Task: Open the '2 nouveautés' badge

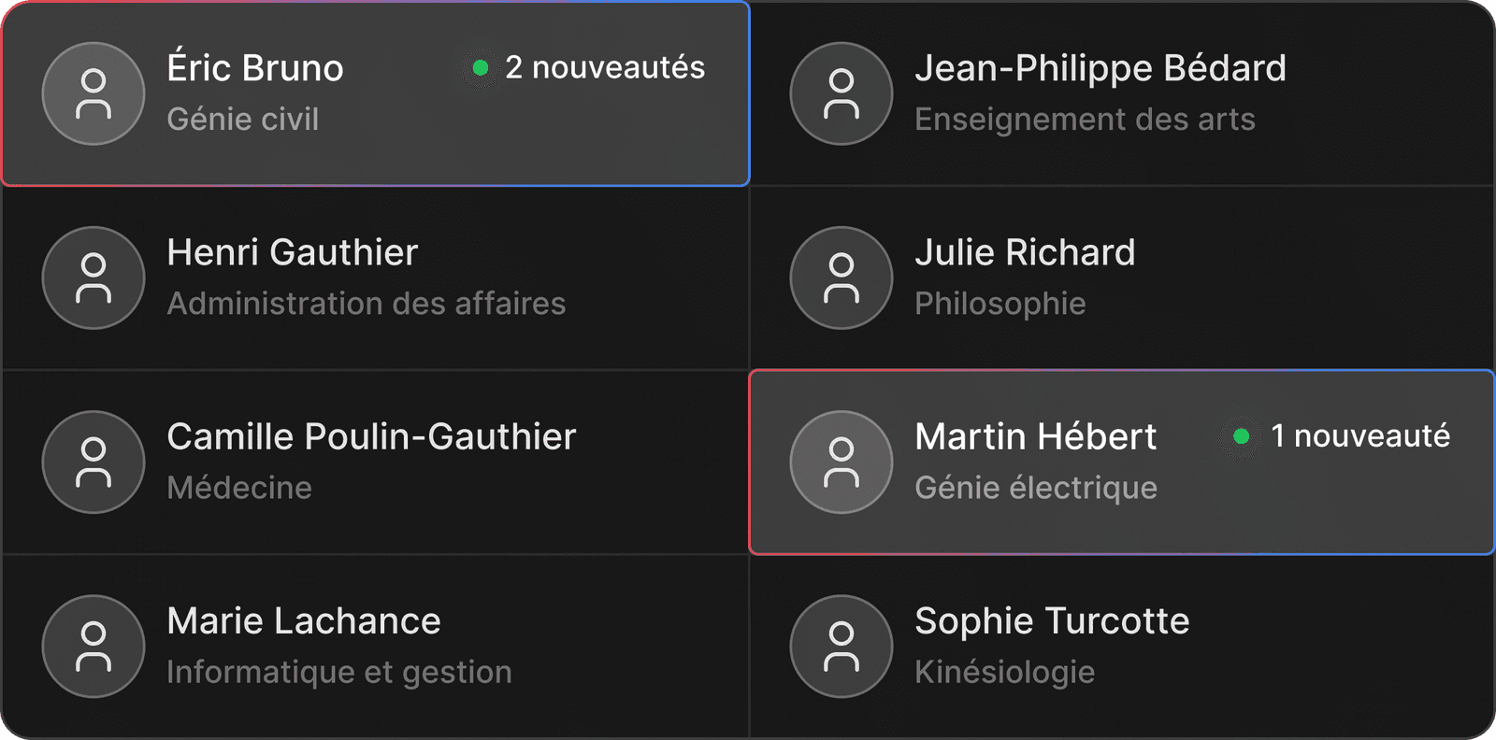Action: pos(604,67)
